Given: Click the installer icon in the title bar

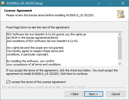Looking at the screenshot, I should [3, 3].
